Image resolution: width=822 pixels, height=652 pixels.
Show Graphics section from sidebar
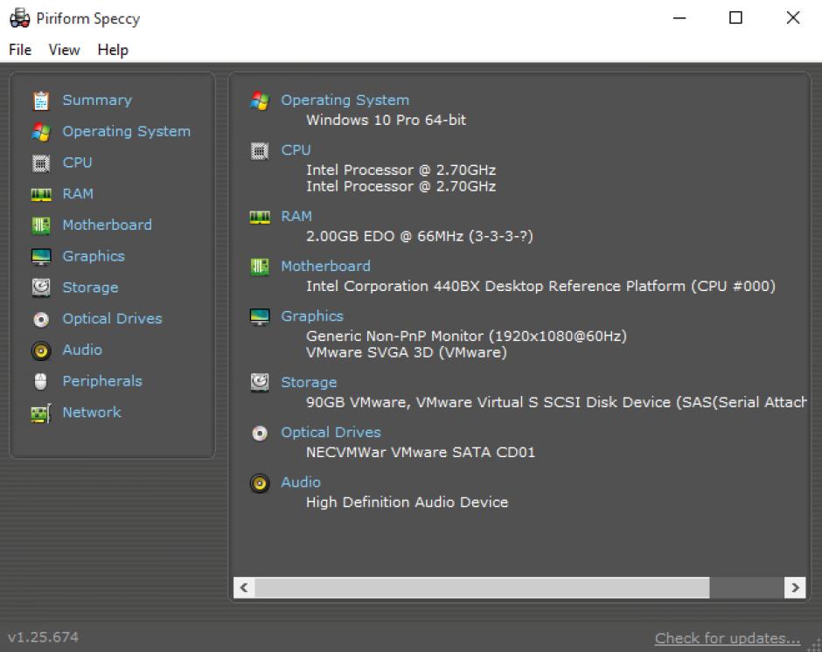pos(94,256)
